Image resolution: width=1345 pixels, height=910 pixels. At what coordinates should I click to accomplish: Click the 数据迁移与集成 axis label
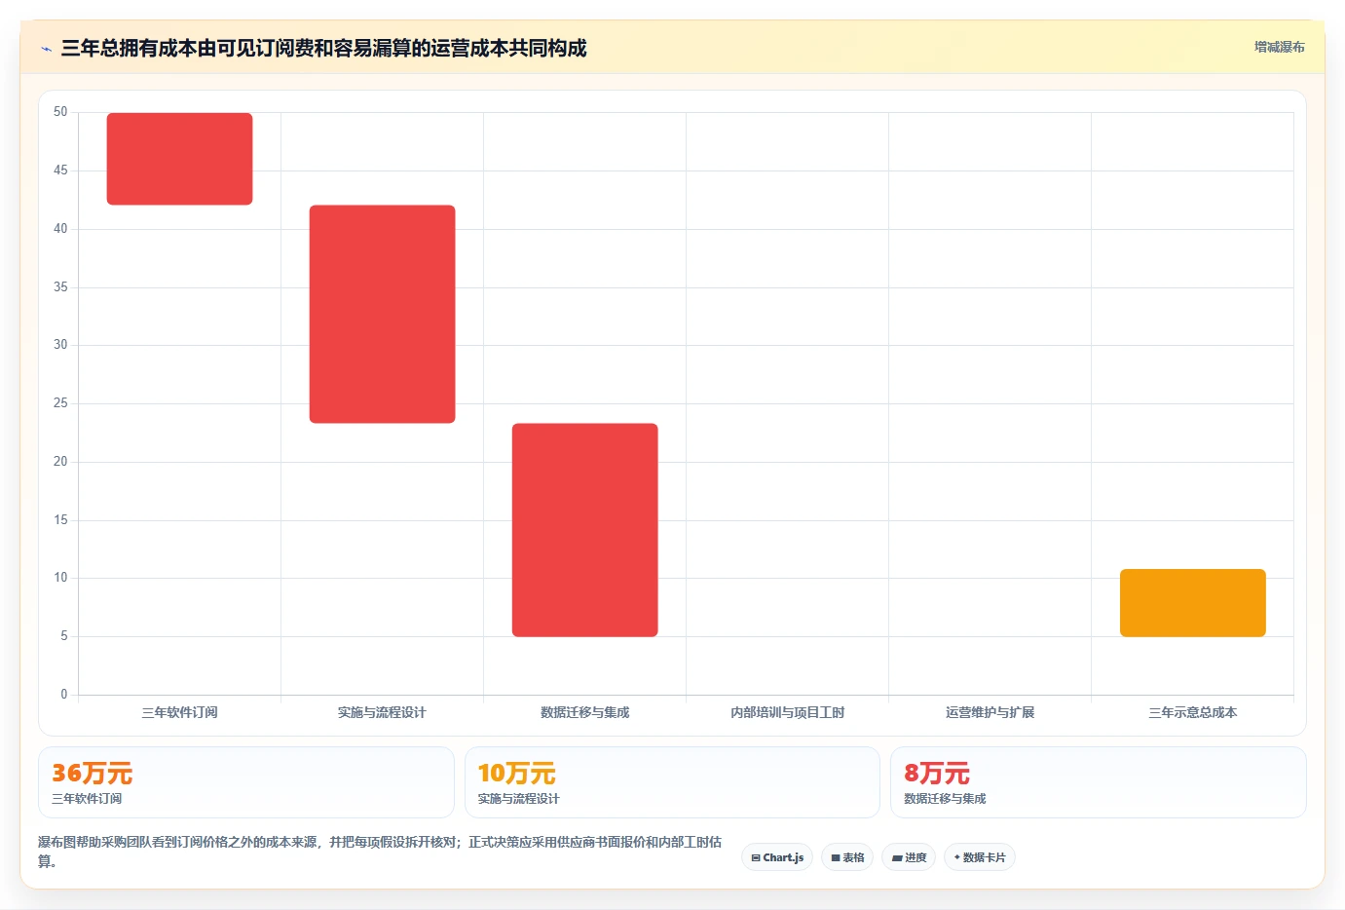pyautogui.click(x=584, y=712)
